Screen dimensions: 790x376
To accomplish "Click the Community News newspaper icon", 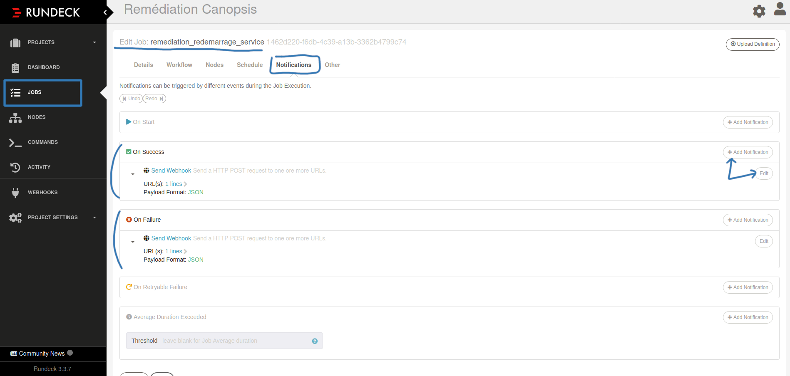I will tap(14, 354).
